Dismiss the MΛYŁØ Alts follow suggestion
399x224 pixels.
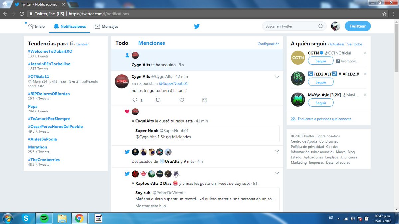click(x=365, y=95)
